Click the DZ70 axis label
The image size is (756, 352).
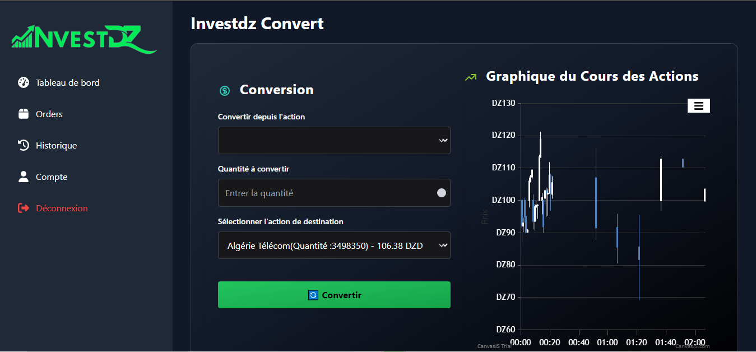(x=505, y=297)
